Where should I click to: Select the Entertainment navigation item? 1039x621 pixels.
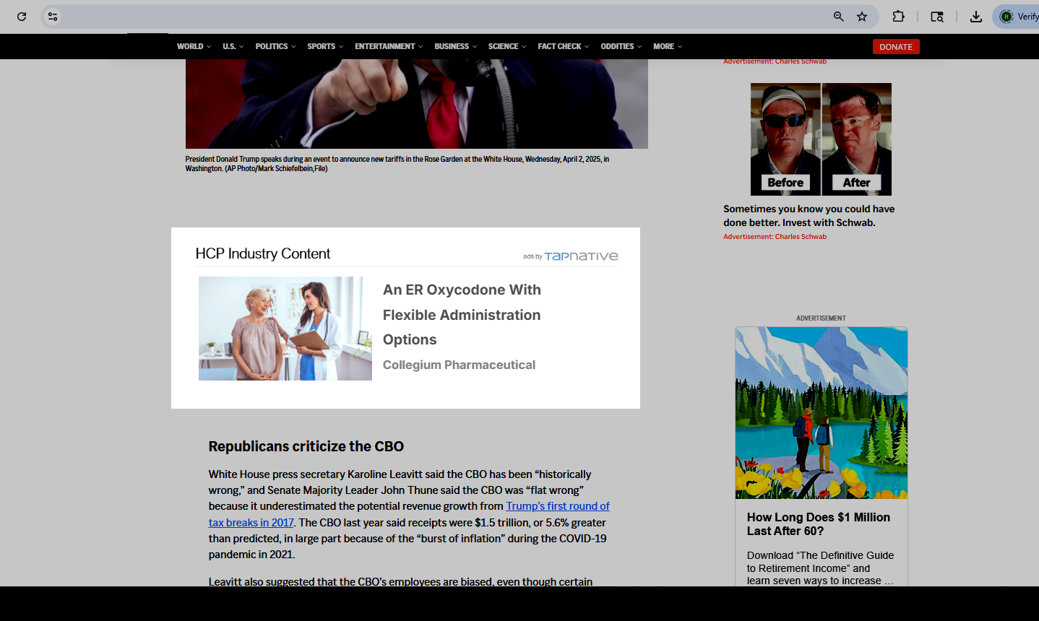click(x=389, y=46)
